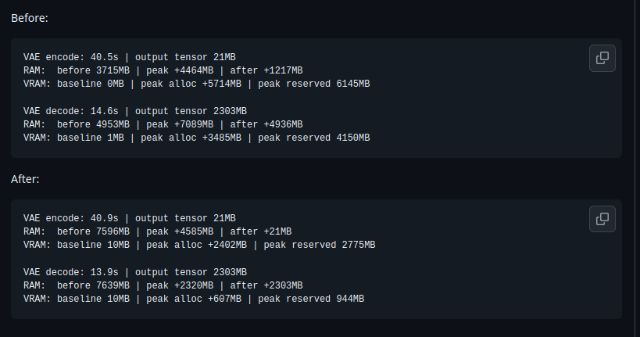
Task: Click the "peak alloc +5714MB" VRAM value
Action: [191, 84]
